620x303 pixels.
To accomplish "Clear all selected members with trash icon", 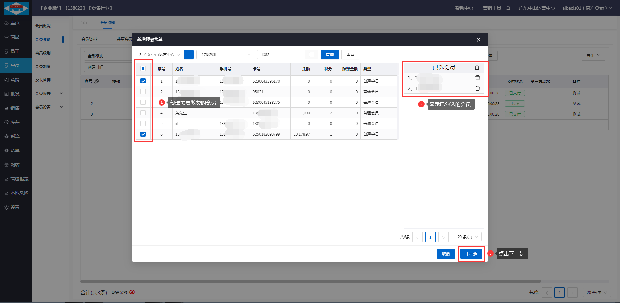I will (477, 67).
